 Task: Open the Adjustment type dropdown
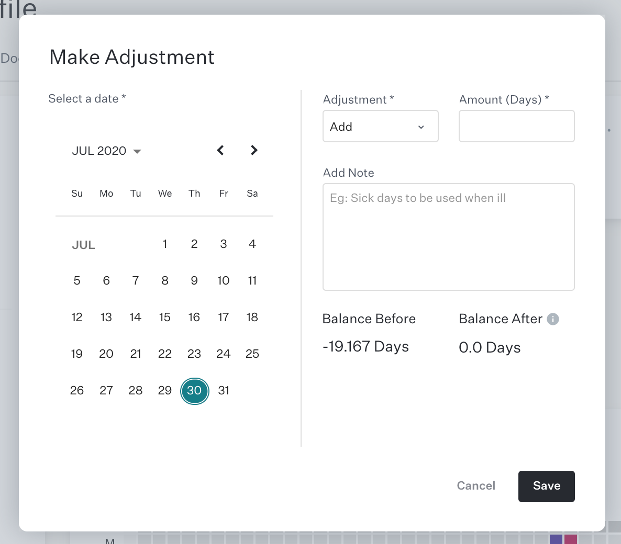380,126
